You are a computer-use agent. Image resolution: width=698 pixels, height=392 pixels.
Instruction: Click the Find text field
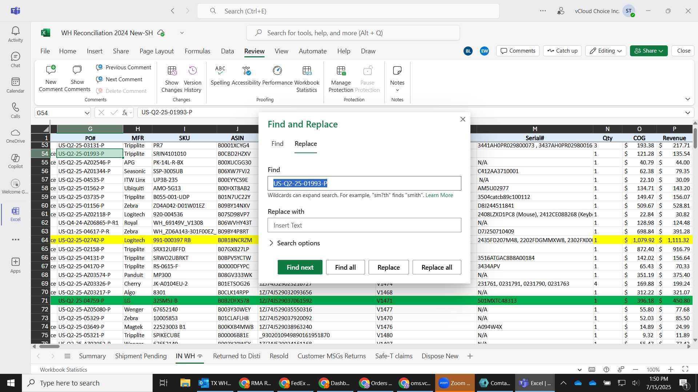(364, 183)
